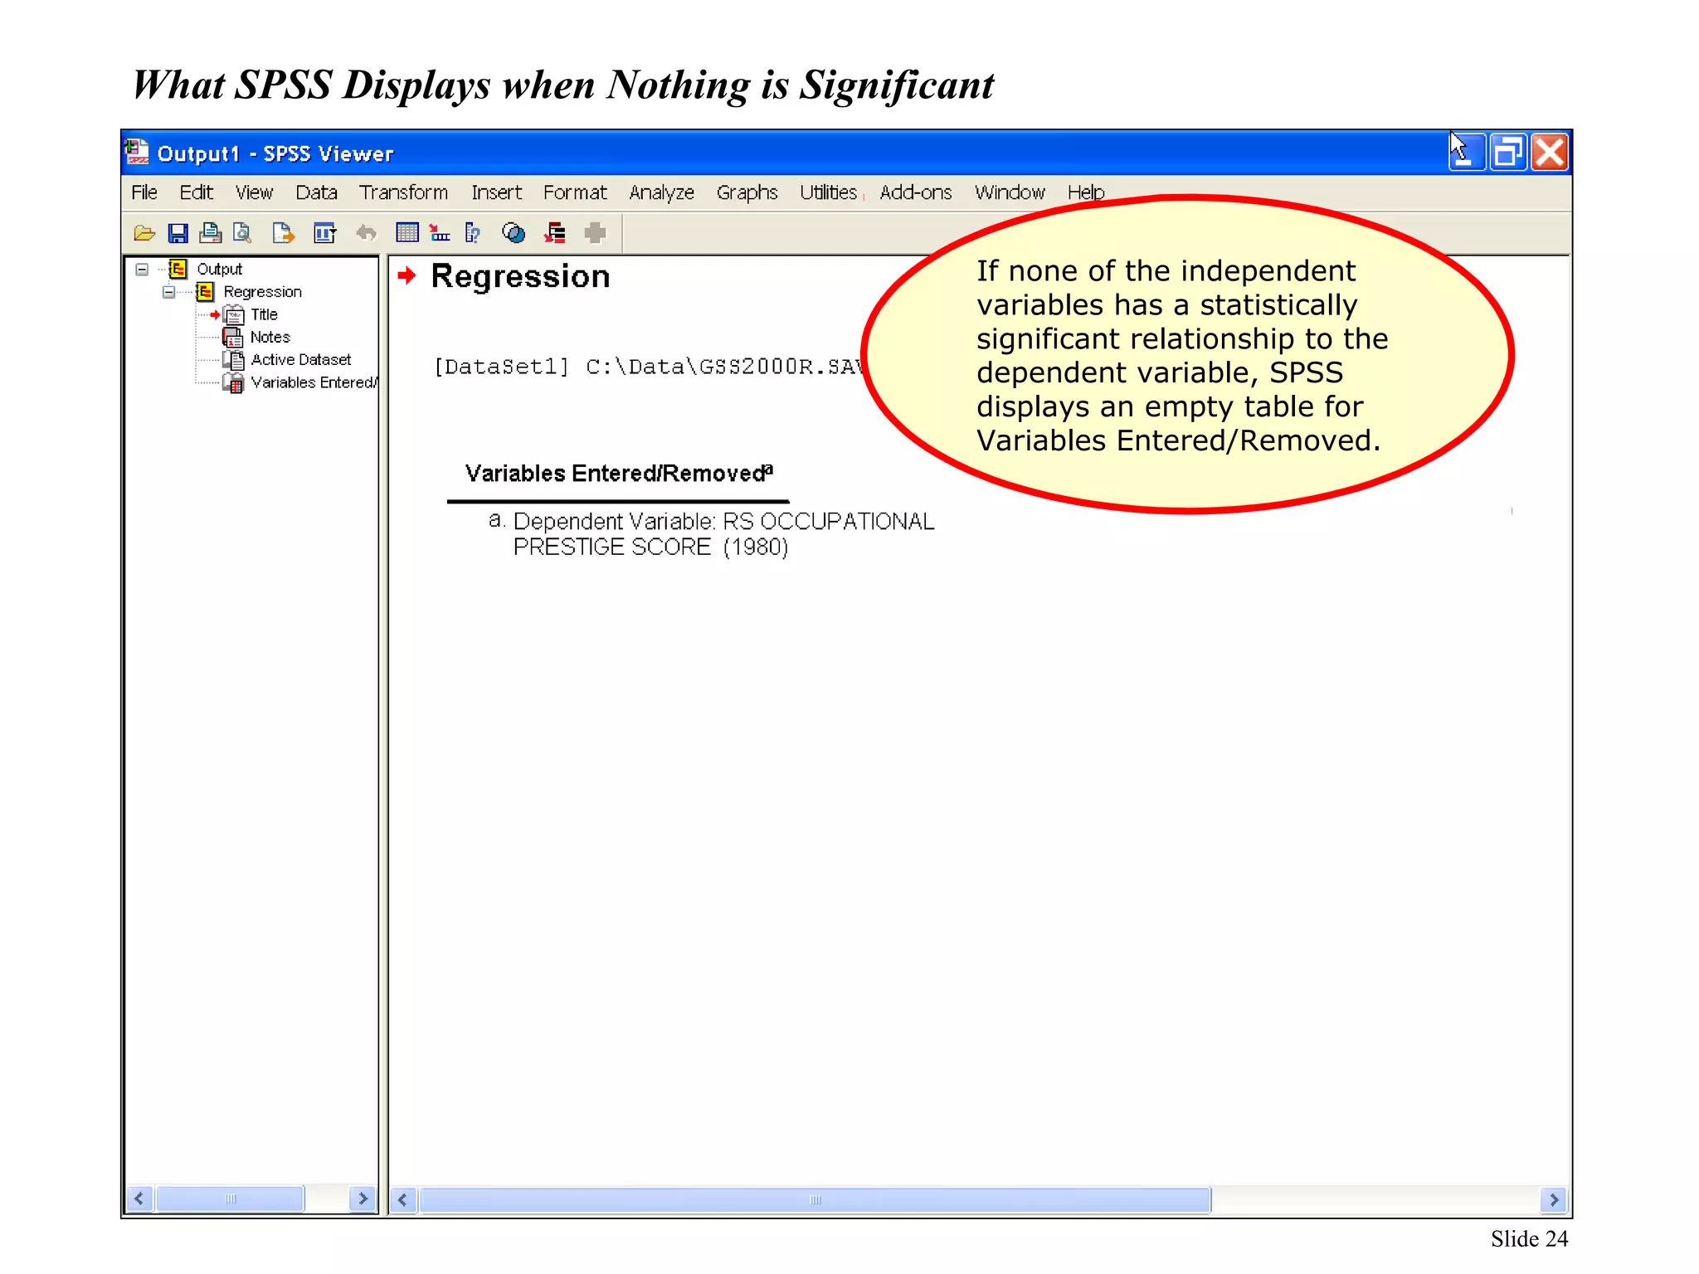The image size is (1699, 1274).
Task: Click the Dependent Variable footnote text
Action: point(711,534)
